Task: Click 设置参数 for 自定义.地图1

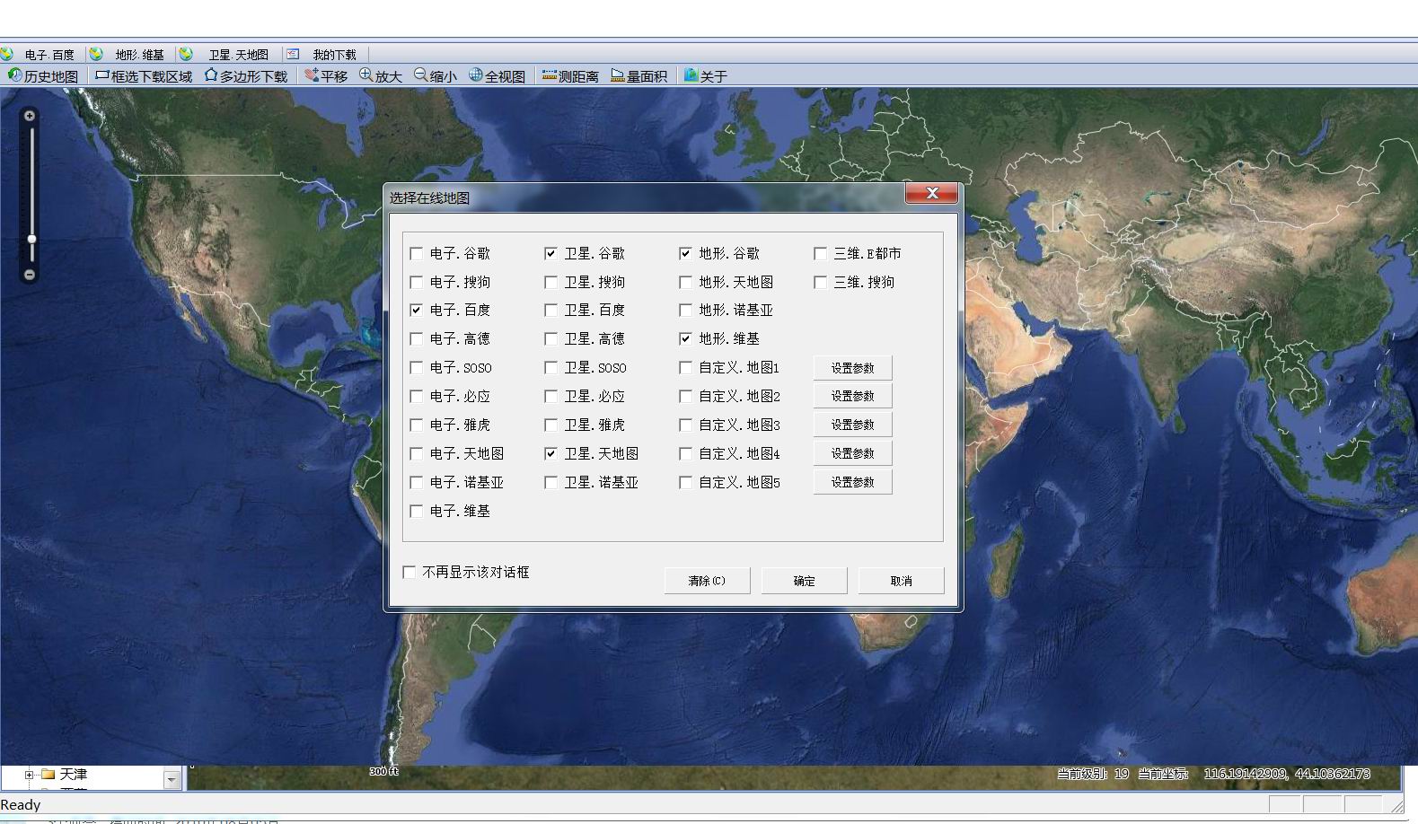Action: coord(852,368)
